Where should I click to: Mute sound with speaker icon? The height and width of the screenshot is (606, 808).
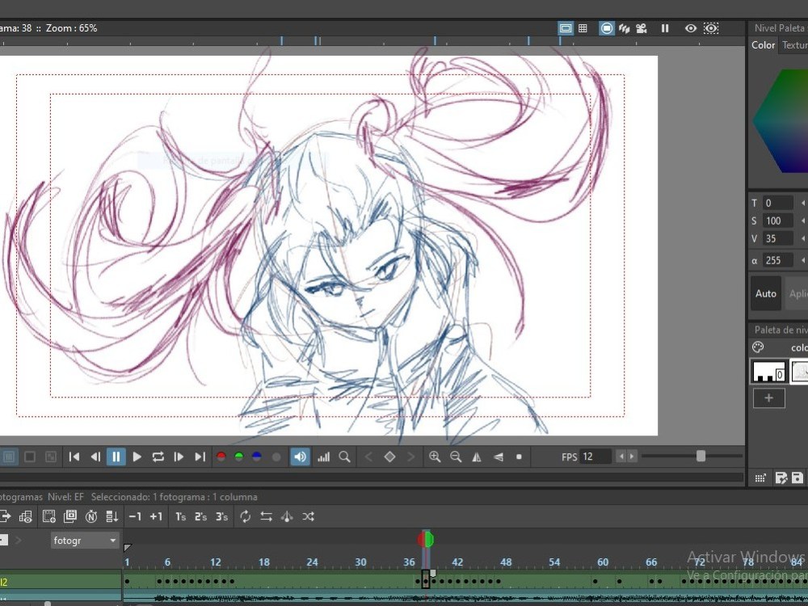[300, 457]
